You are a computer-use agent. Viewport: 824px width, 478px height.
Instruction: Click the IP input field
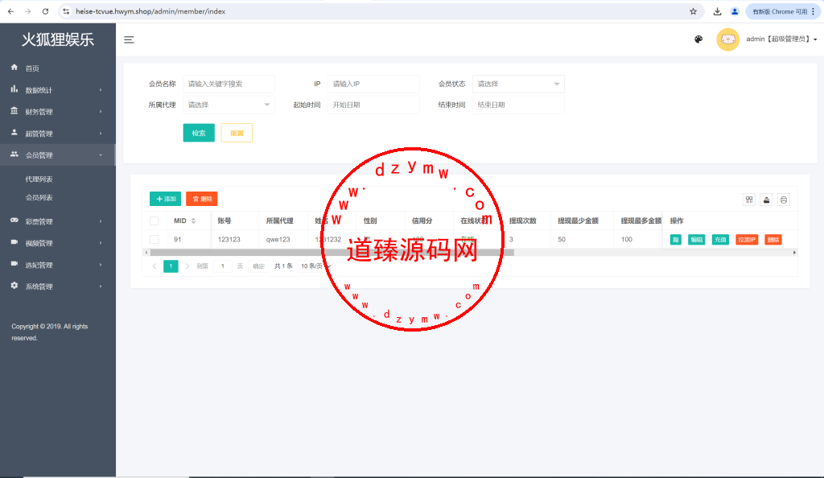(373, 84)
